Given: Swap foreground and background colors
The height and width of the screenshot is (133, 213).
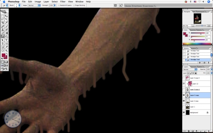Looking at the screenshot, I should (7, 54).
